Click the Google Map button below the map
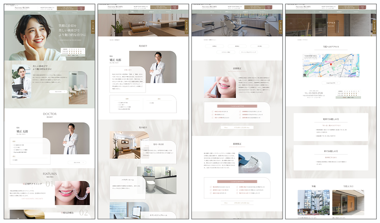 tap(331, 83)
